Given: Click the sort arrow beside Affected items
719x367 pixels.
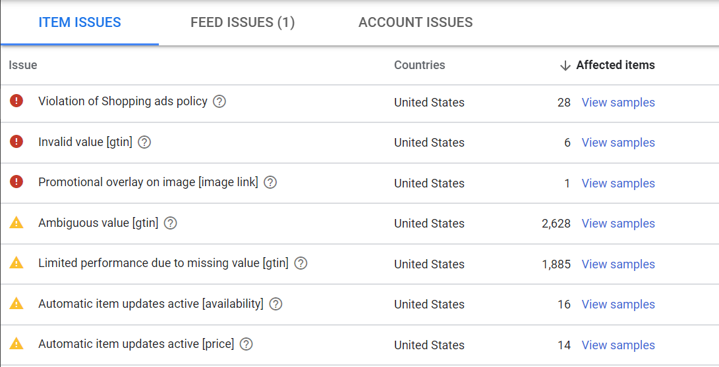Looking at the screenshot, I should (x=565, y=65).
